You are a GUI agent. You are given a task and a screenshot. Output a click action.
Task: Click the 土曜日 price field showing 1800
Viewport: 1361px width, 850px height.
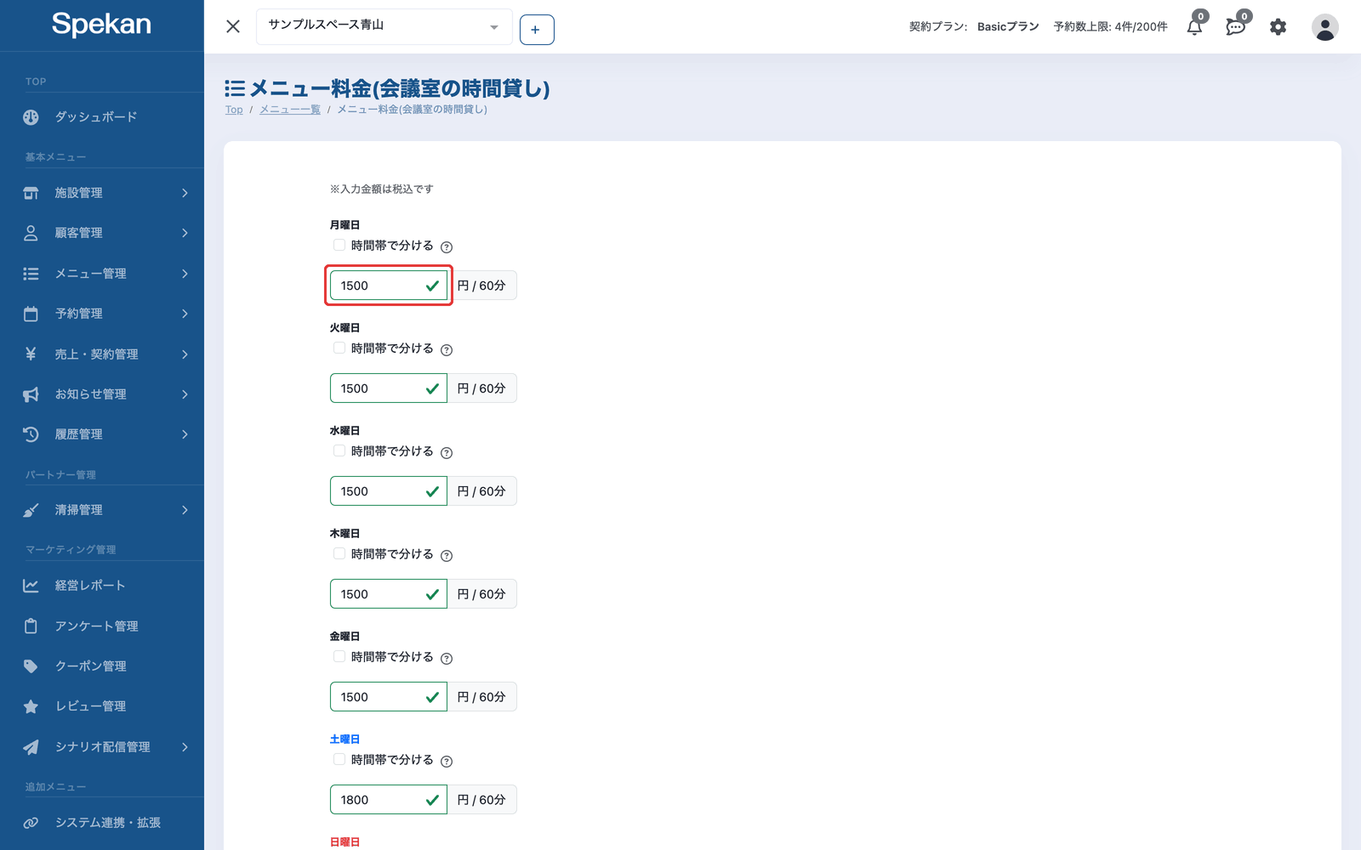[x=389, y=800]
